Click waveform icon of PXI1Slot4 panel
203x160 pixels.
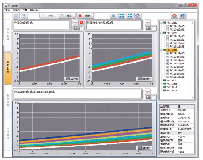[148, 91]
